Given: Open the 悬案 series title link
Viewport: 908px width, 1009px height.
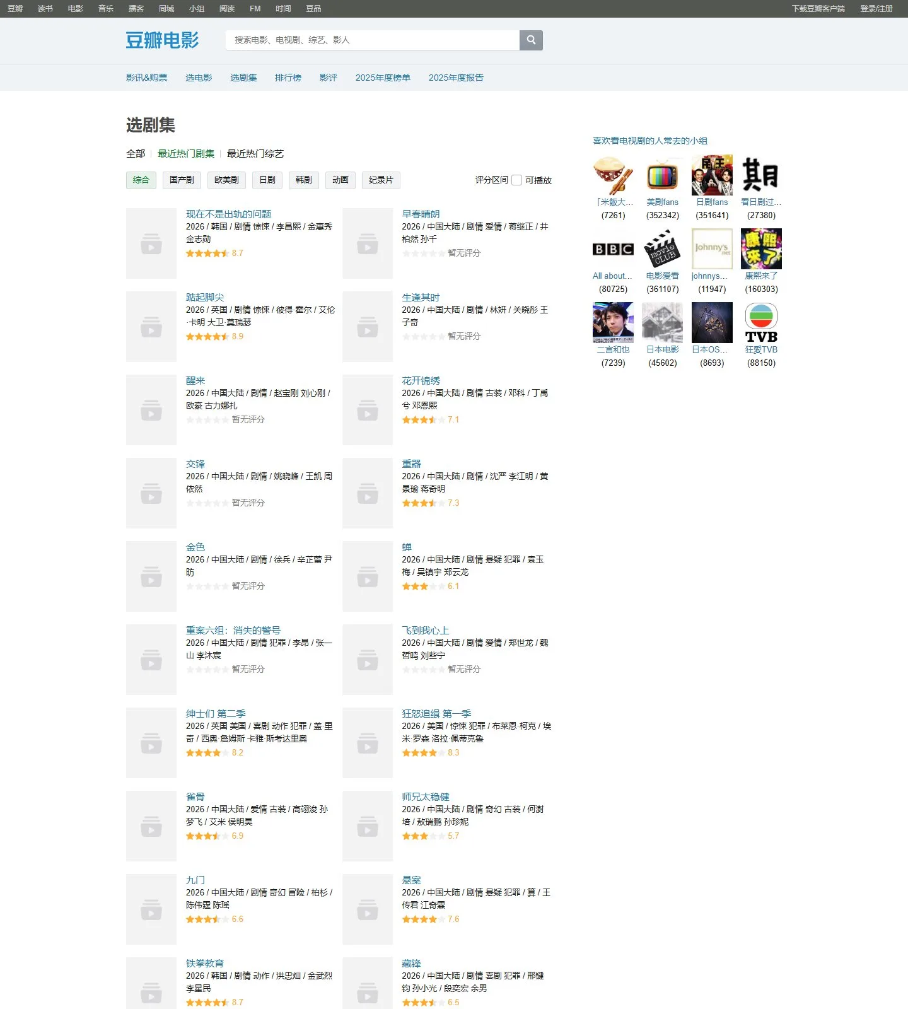Looking at the screenshot, I should (411, 880).
